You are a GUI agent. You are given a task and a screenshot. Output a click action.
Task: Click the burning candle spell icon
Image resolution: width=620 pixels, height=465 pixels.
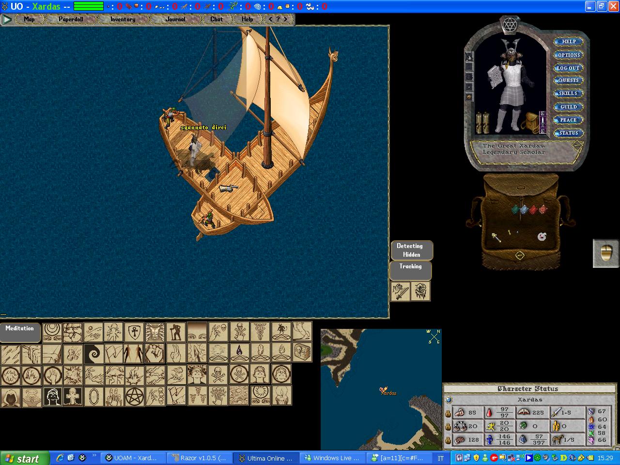281,396
